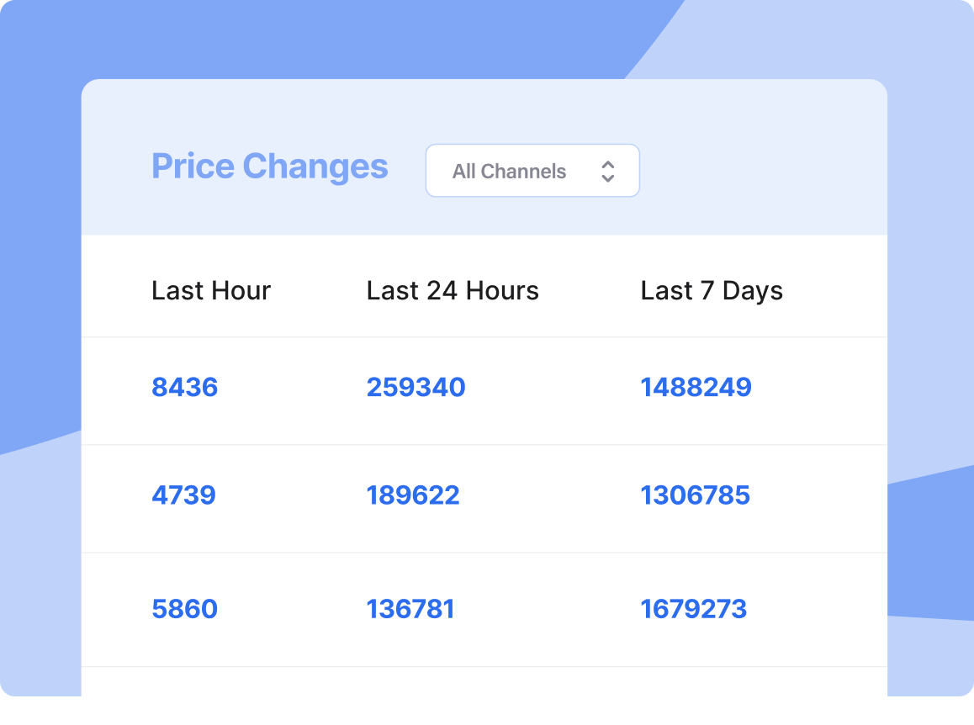974x725 pixels.
Task: Select the 1488249 value under Last 7 Days
Action: (696, 388)
